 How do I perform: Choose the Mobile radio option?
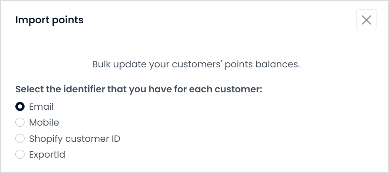pyautogui.click(x=20, y=122)
